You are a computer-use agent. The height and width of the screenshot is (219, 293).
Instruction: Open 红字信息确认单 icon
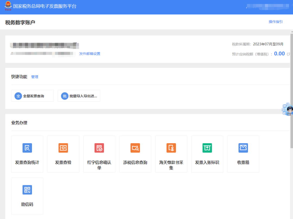(99, 148)
